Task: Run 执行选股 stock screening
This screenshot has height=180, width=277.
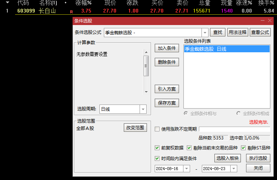Action: point(258,158)
